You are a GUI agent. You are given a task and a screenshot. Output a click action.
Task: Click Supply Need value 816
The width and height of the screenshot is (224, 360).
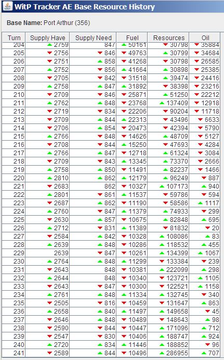[110, 303]
